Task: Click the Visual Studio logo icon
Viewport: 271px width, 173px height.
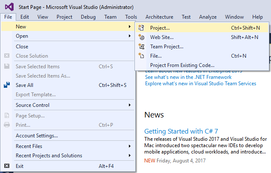Action: pyautogui.click(x=9, y=7)
